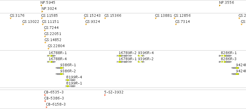Click the NP:3024 label text
This screenshot has width=246, height=109.
[x=49, y=9]
